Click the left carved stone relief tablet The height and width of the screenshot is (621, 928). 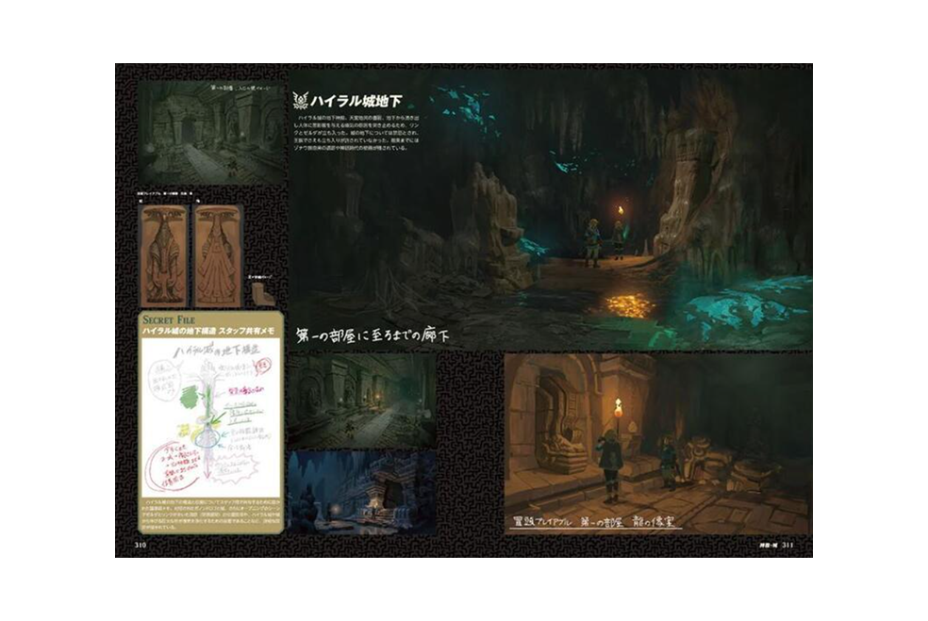pos(163,251)
